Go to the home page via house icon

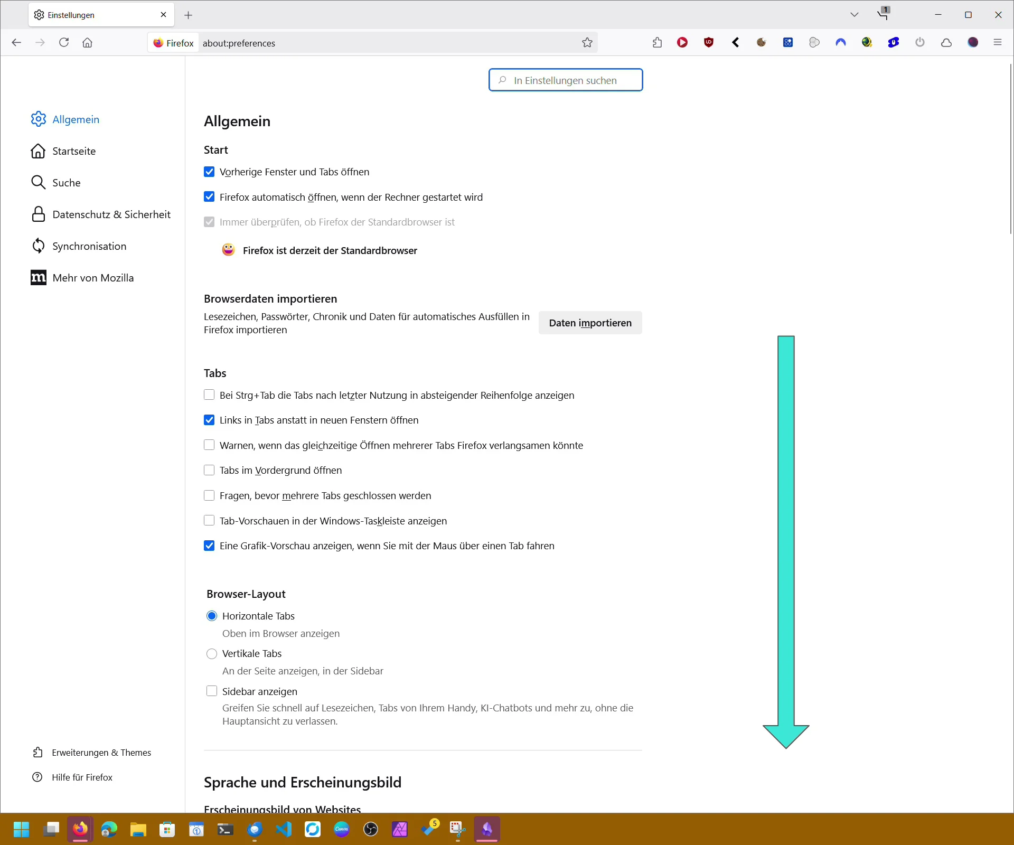(x=88, y=43)
